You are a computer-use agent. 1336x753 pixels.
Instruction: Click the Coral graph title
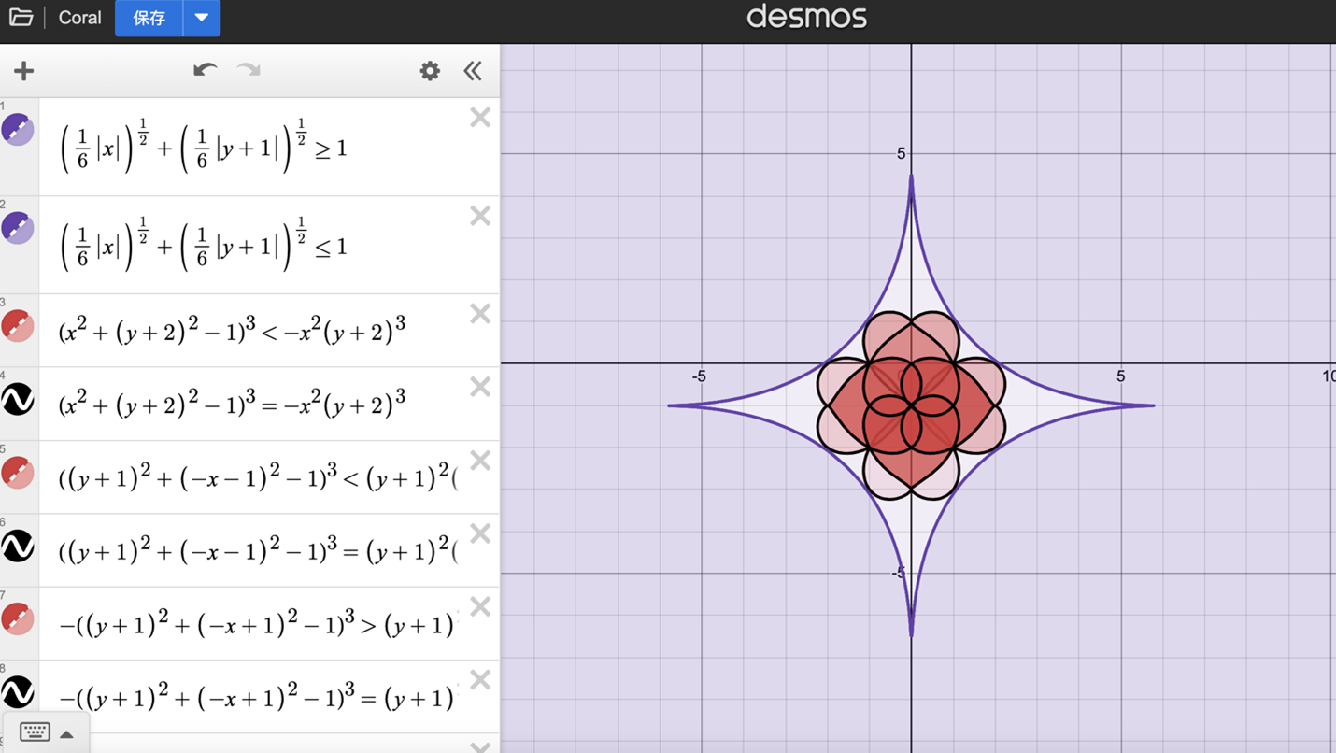click(x=79, y=18)
